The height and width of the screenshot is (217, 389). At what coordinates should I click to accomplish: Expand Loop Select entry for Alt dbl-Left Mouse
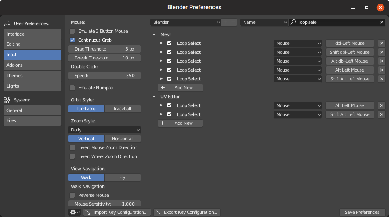(x=162, y=61)
